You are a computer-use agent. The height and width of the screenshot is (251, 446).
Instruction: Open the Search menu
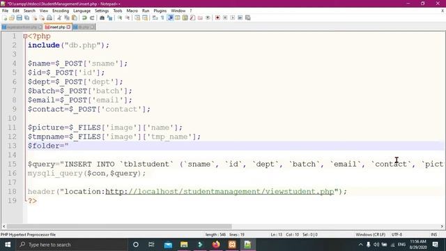tap(29, 10)
